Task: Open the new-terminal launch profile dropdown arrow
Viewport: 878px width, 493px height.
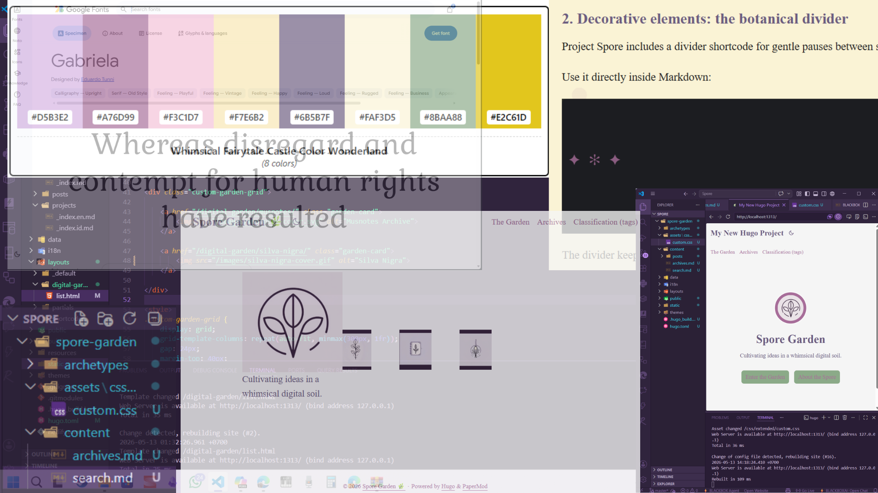Action: click(829, 418)
